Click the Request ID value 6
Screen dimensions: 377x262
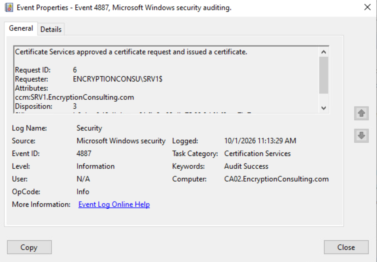tap(75, 70)
